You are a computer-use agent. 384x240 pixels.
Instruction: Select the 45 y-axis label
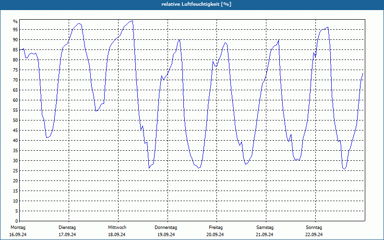(15, 131)
